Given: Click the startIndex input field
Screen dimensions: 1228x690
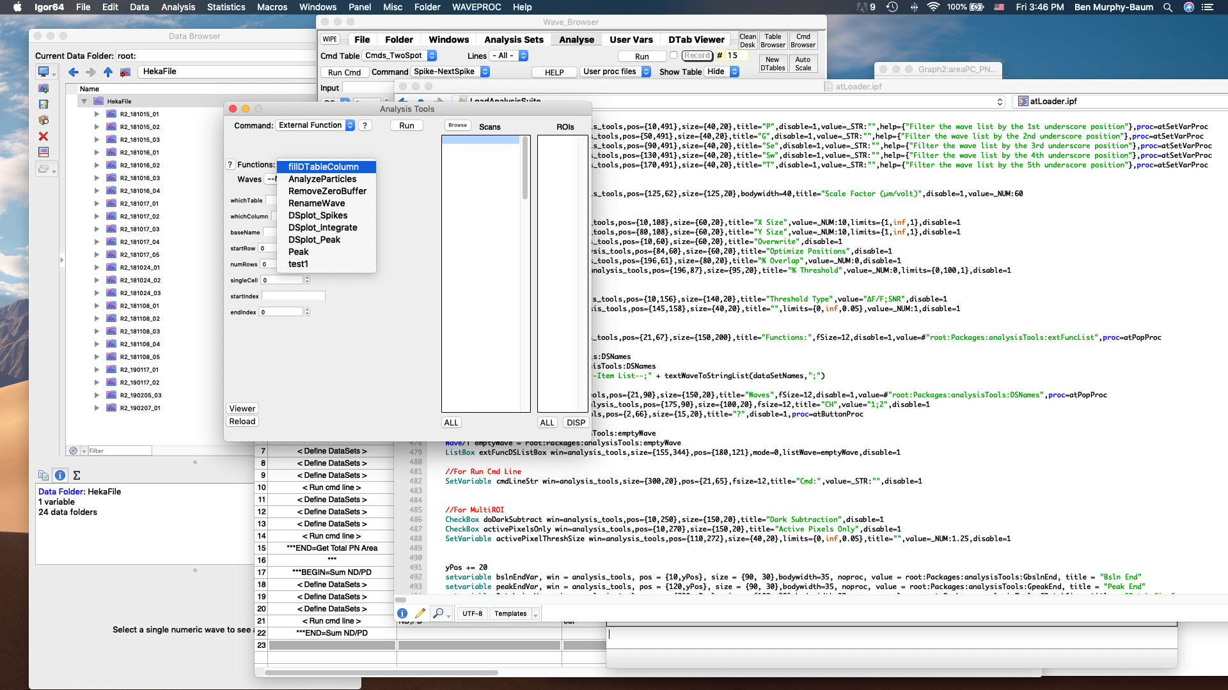Looking at the screenshot, I should [x=293, y=296].
